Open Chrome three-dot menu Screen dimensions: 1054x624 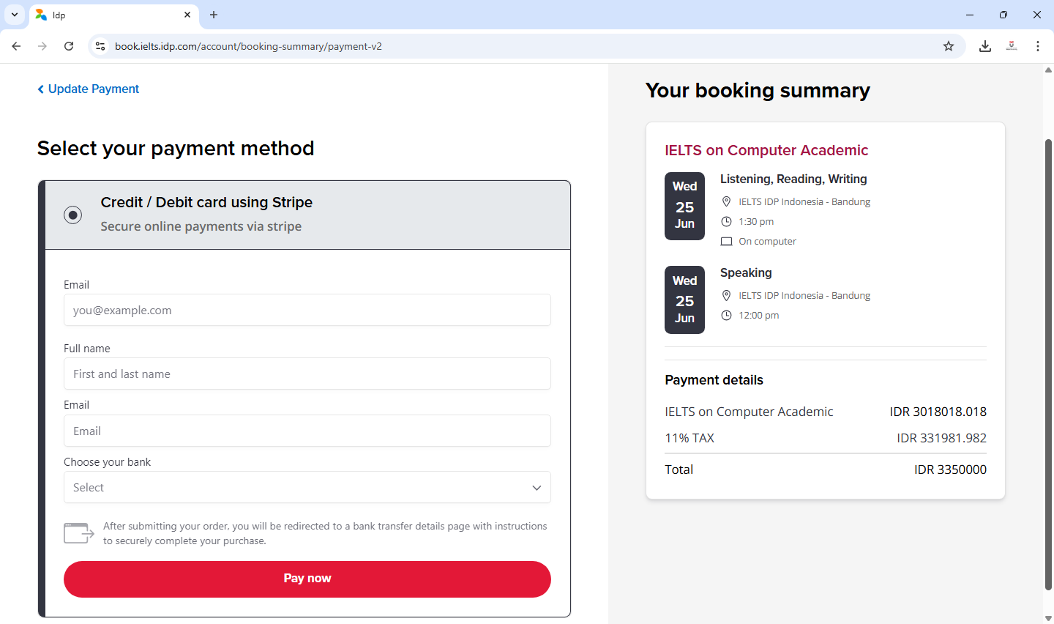tap(1038, 46)
